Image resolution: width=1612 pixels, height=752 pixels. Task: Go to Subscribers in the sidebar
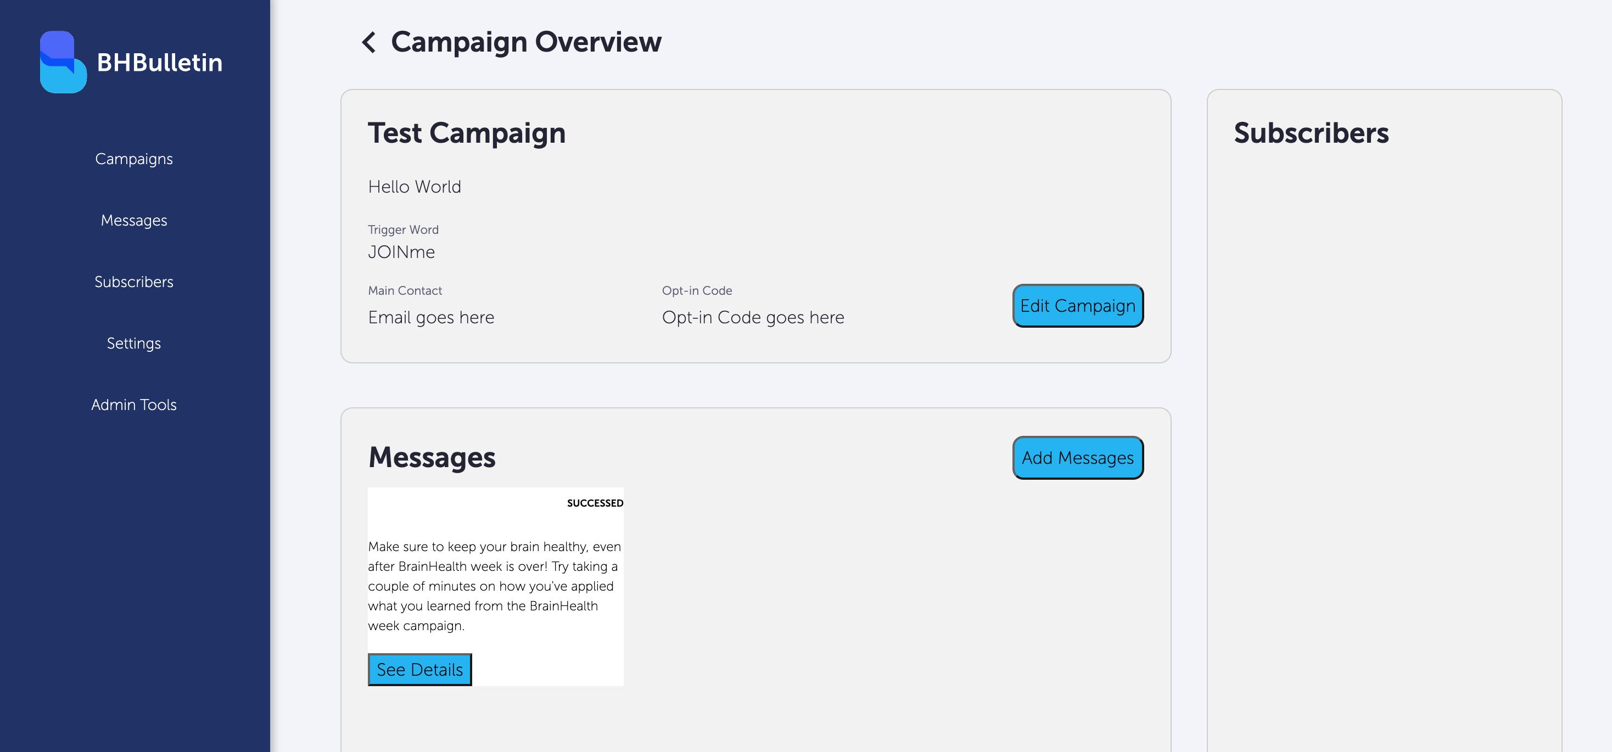point(134,282)
